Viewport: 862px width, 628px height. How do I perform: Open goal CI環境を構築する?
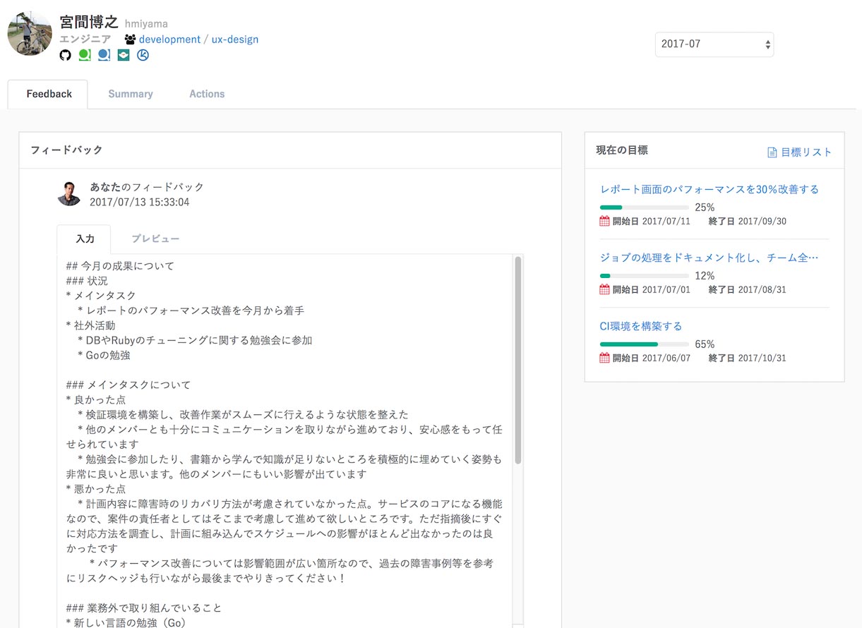641,325
